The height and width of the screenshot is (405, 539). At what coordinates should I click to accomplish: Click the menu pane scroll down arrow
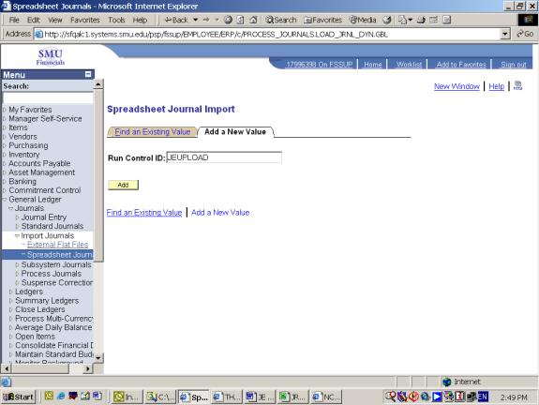coord(98,358)
